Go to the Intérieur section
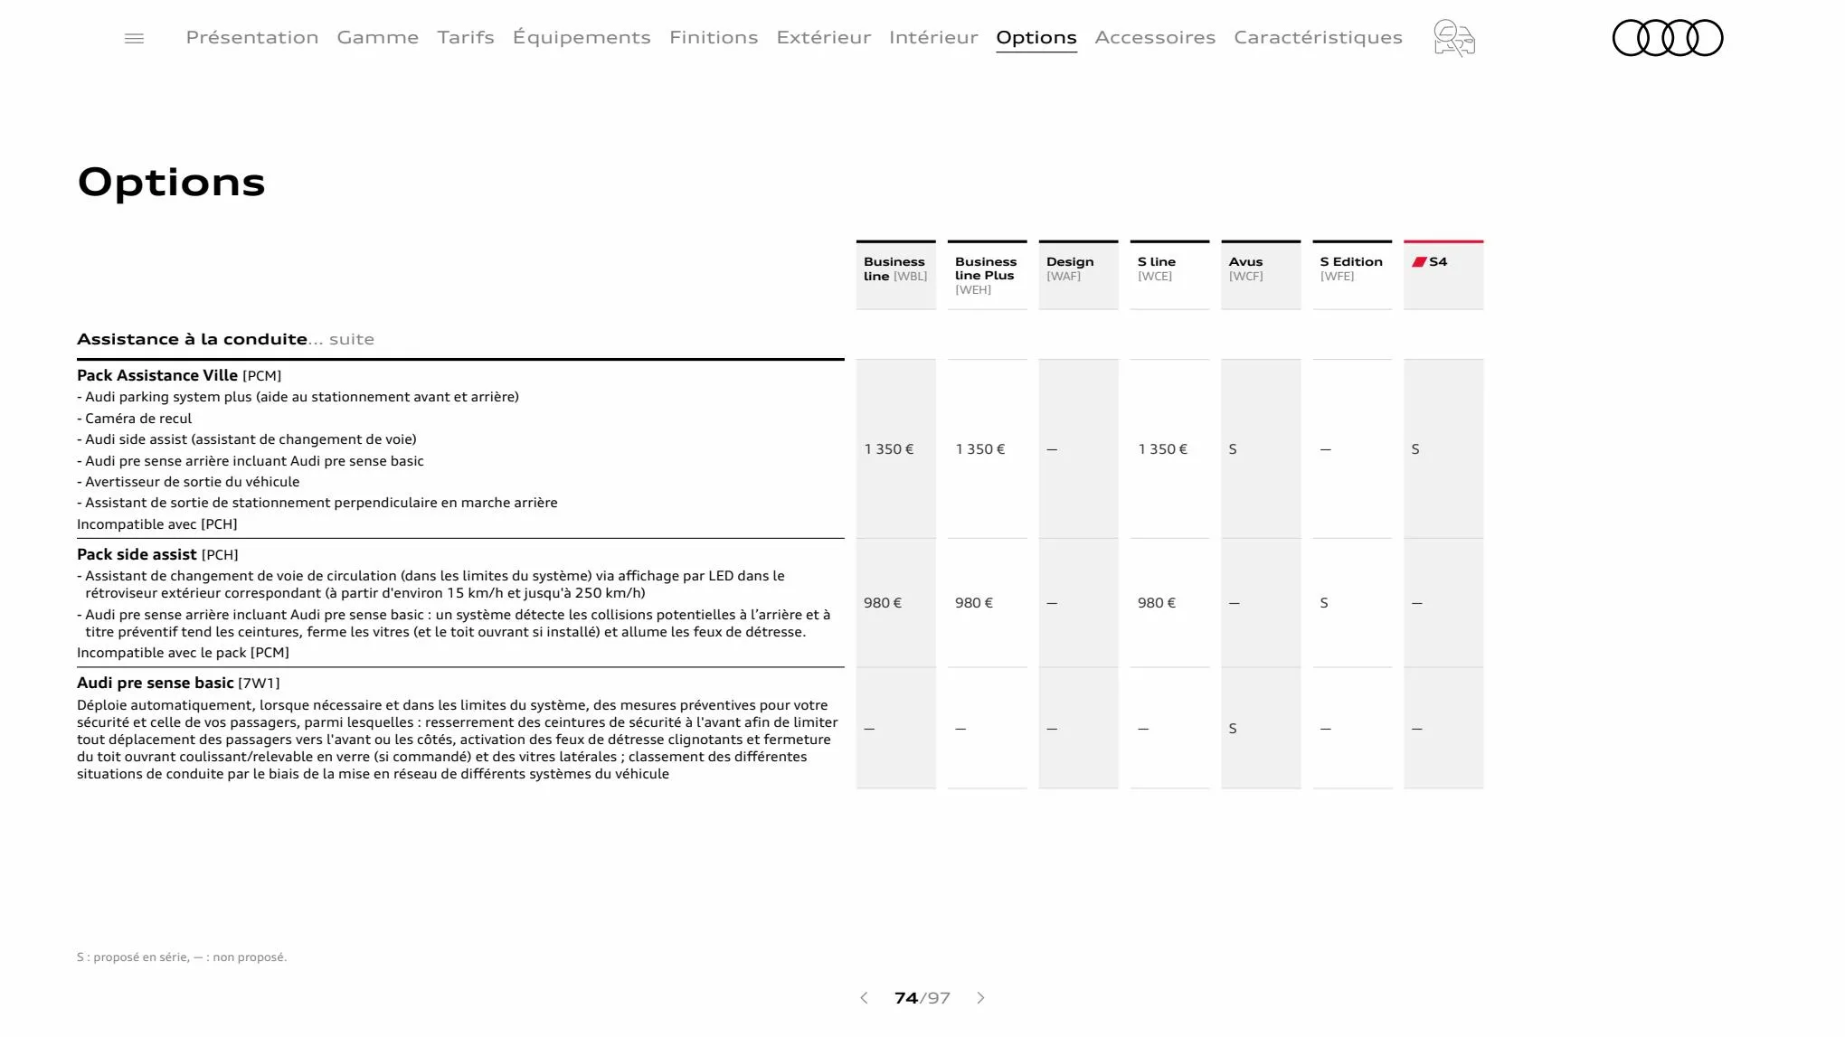The width and height of the screenshot is (1845, 1037). (933, 37)
